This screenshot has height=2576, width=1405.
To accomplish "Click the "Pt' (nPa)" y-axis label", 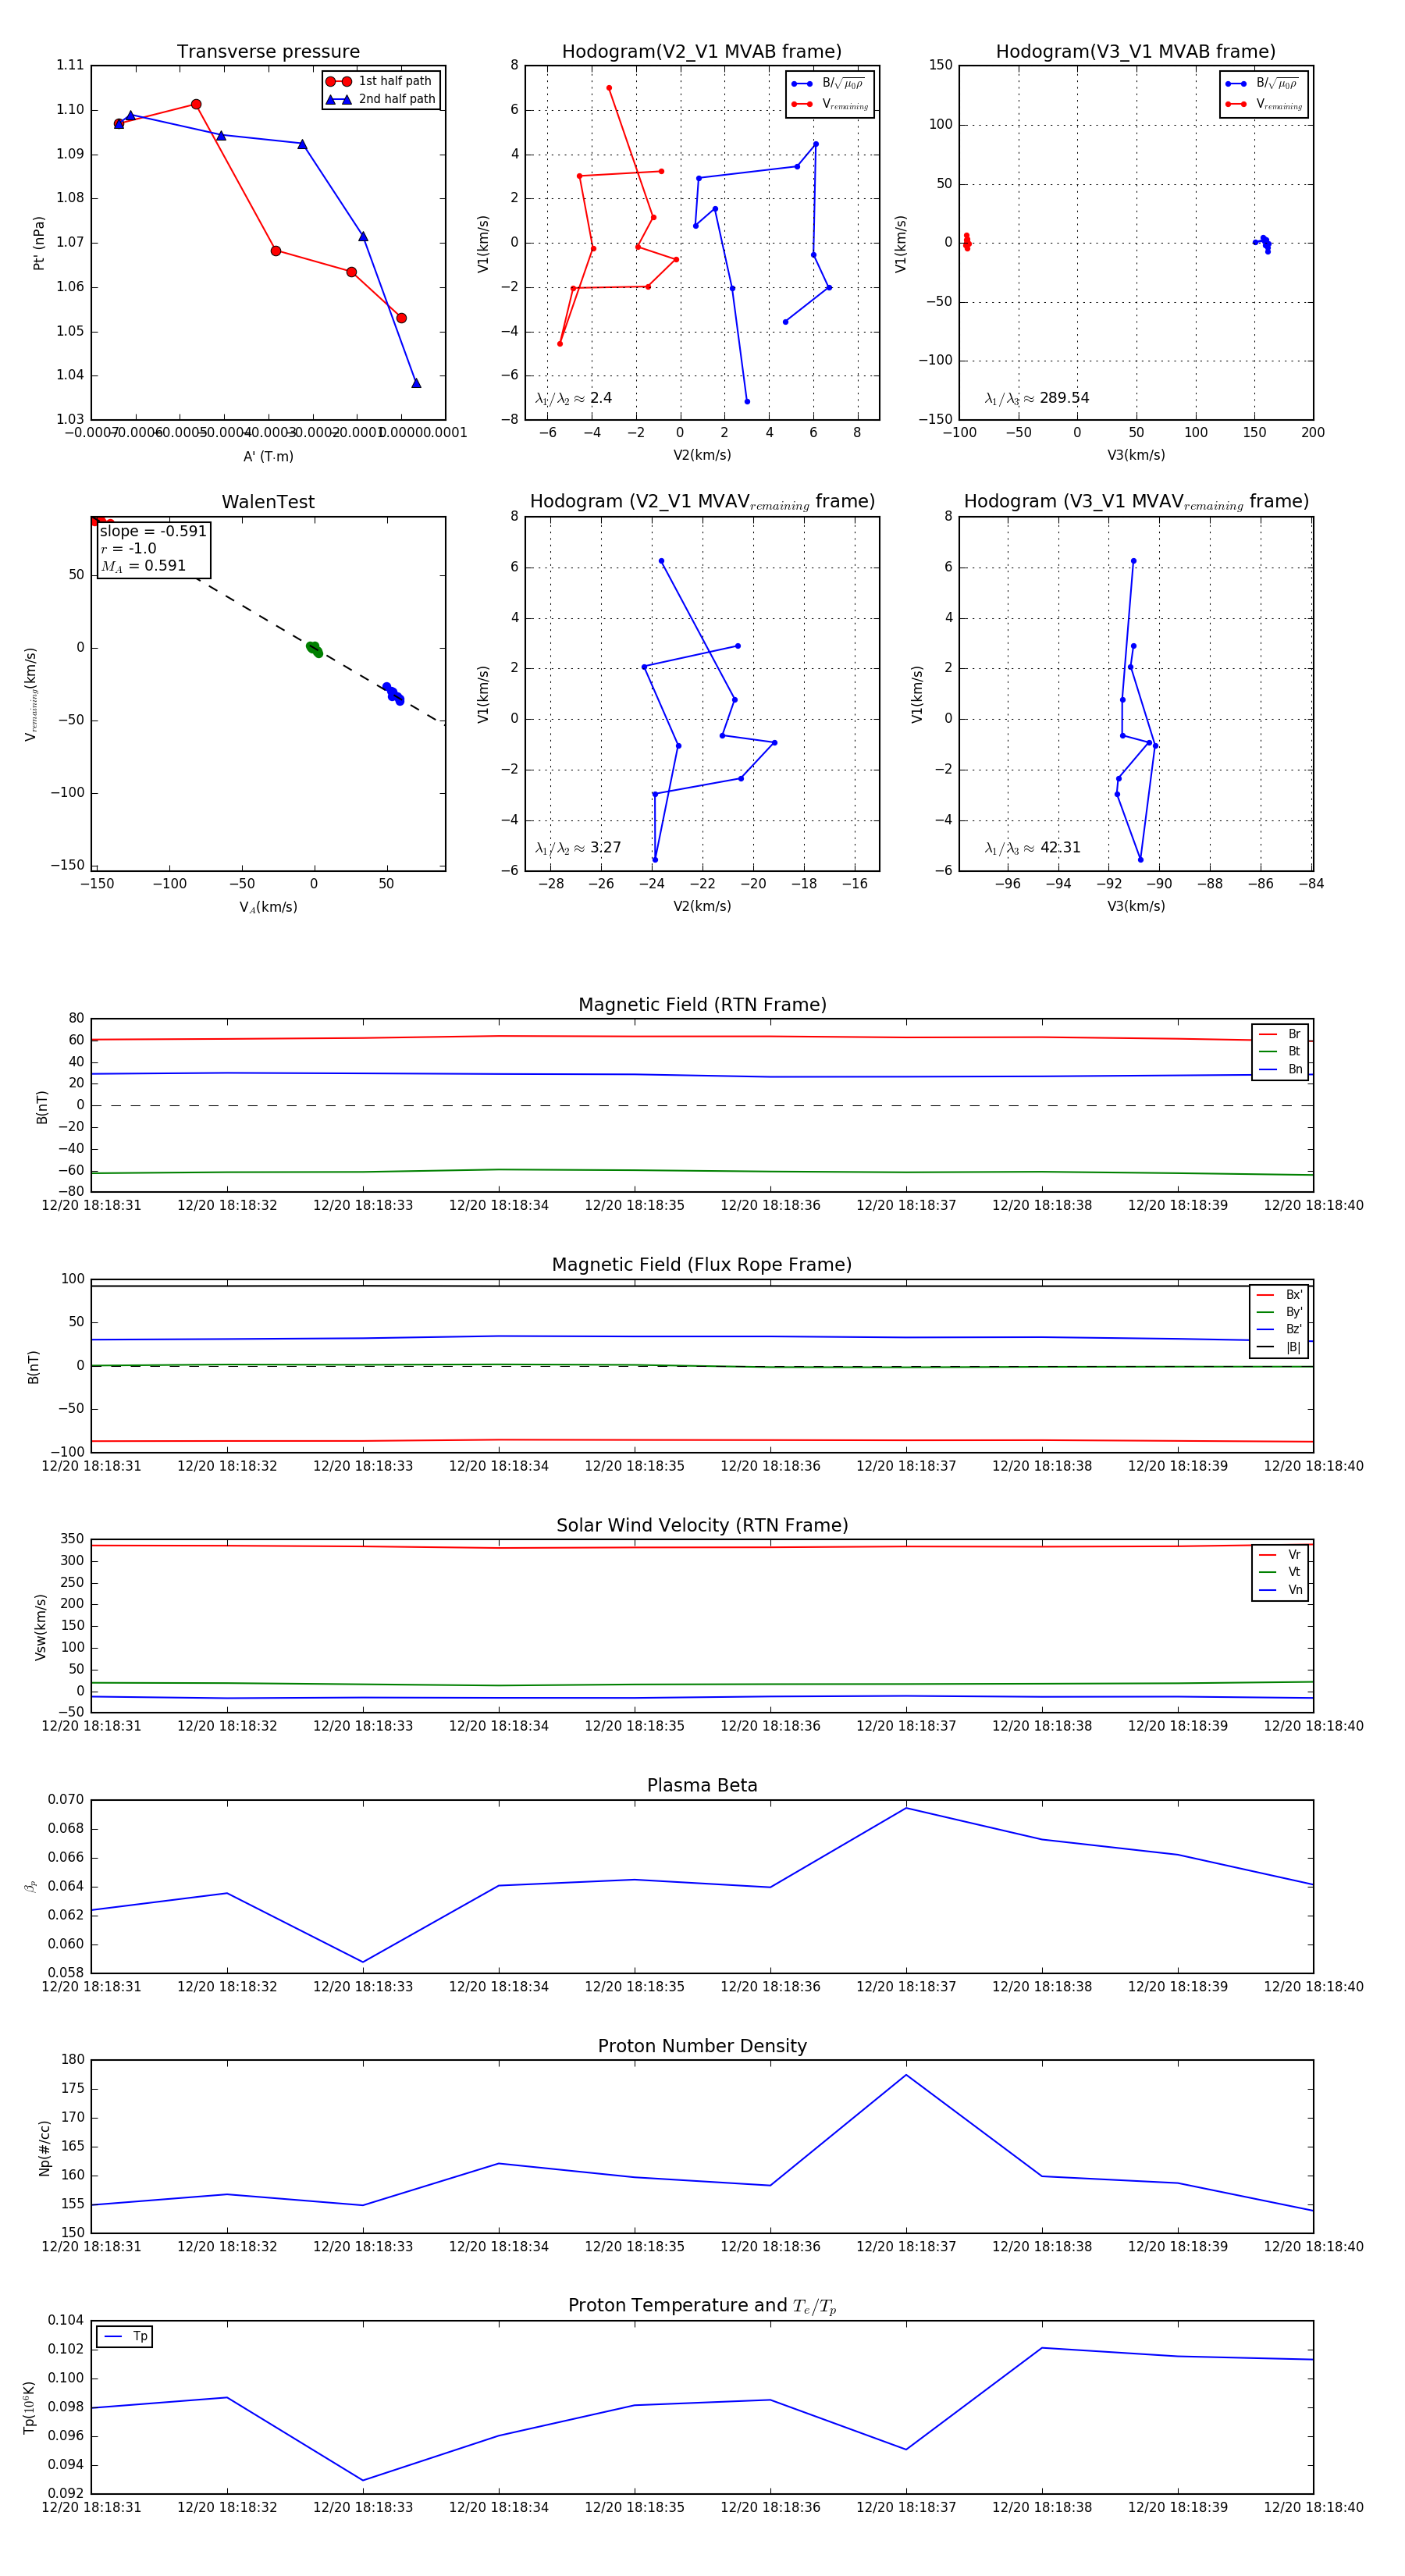I will pyautogui.click(x=39, y=243).
